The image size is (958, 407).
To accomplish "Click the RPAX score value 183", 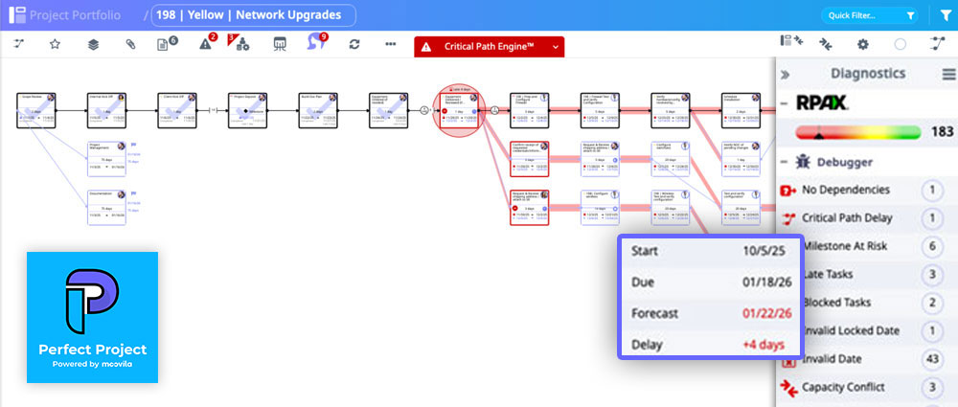I will (942, 132).
